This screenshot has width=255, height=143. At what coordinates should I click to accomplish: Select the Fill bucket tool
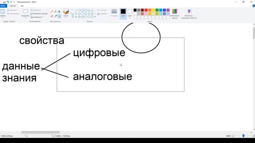pos(55,12)
